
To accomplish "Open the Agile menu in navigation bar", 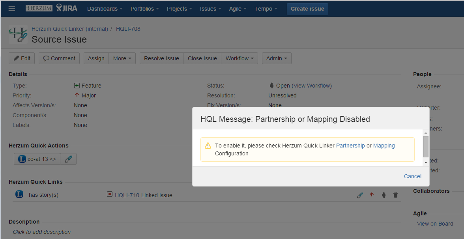I will pyautogui.click(x=238, y=9).
